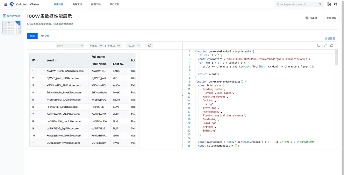
Task: Expand the performace category in sidebar
Action: click(x=12, y=16)
